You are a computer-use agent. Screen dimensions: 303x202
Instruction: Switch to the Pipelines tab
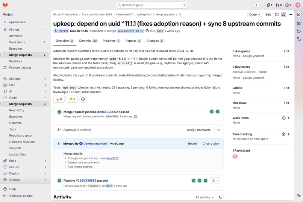[x=112, y=41]
